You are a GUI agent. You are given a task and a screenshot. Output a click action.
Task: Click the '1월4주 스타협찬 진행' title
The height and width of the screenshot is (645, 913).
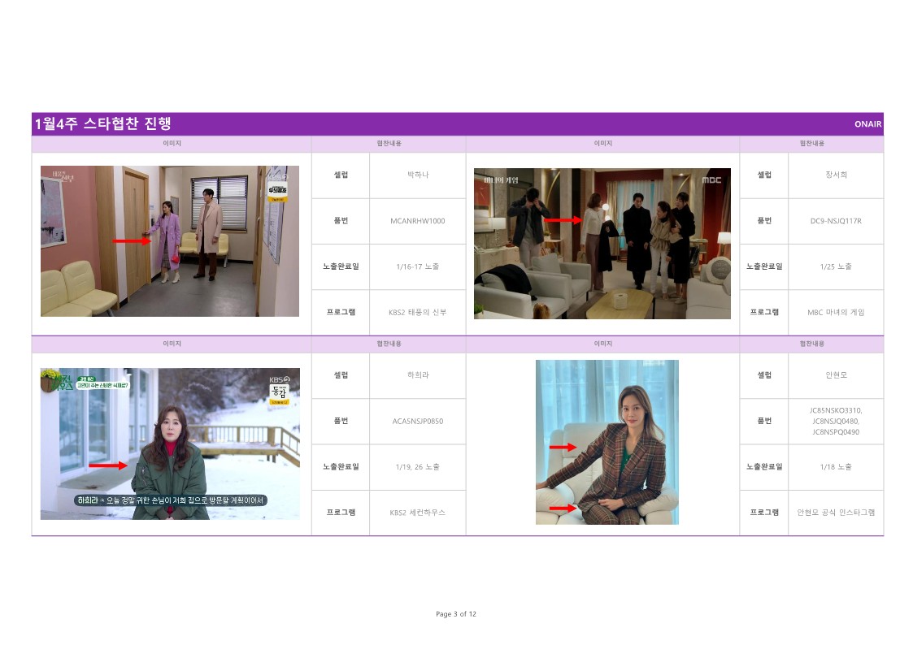click(102, 123)
